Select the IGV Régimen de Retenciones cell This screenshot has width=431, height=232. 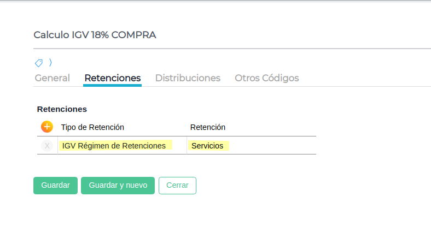point(122,145)
